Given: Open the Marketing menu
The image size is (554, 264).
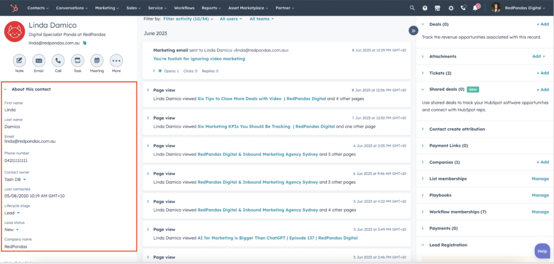Looking at the screenshot, I should tap(107, 8).
